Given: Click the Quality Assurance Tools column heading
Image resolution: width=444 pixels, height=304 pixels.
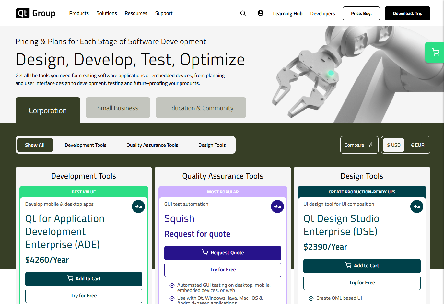Looking at the screenshot, I should [x=223, y=176].
